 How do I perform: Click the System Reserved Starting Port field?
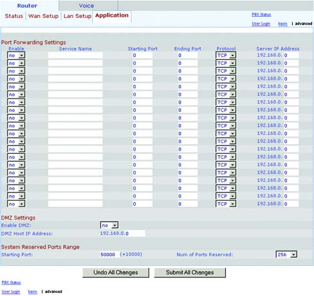[109, 254]
